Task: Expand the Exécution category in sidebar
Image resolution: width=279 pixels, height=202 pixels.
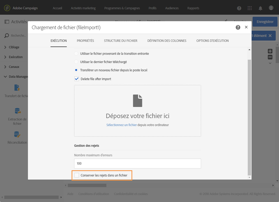Action: 5,57
